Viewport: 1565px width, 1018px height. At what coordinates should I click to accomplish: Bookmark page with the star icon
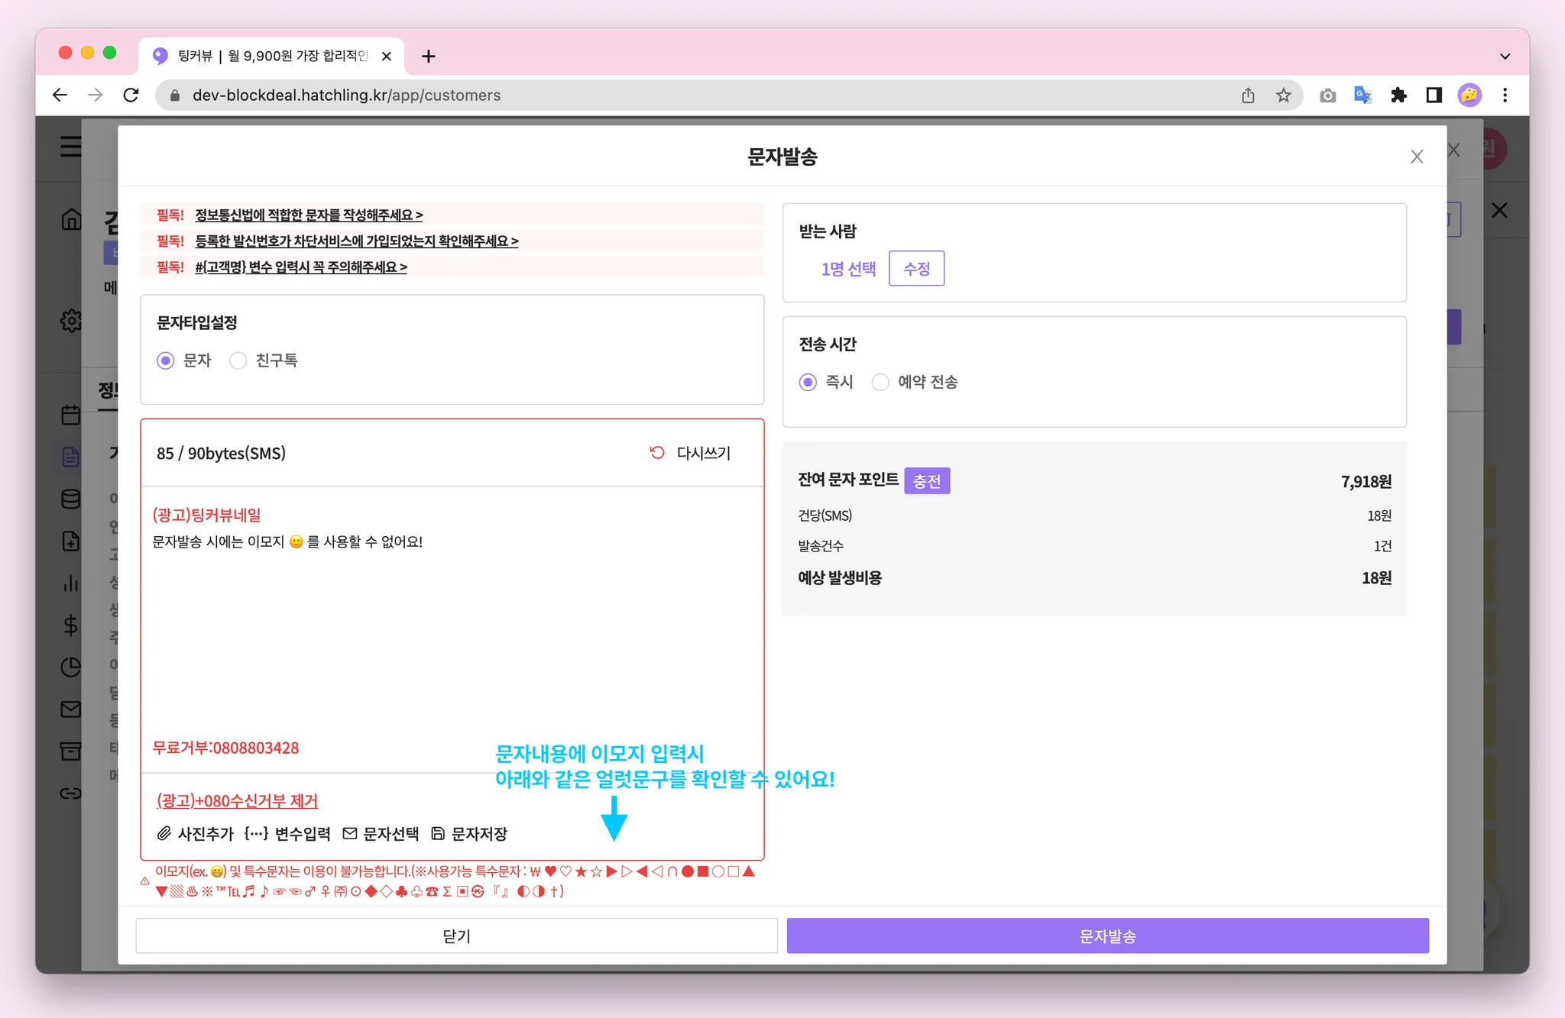coord(1284,95)
